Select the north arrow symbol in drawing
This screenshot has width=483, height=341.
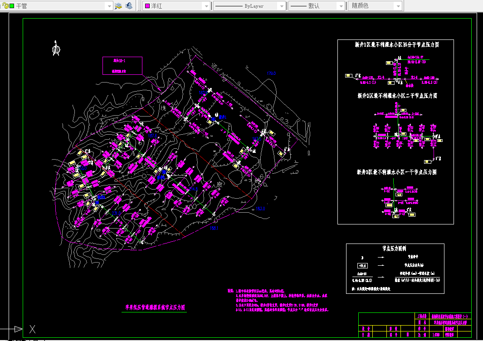tap(56, 49)
